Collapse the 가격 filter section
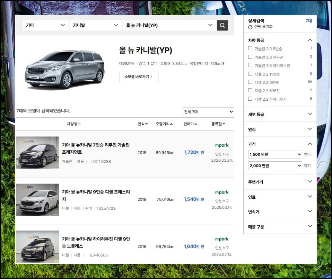 (x=310, y=144)
